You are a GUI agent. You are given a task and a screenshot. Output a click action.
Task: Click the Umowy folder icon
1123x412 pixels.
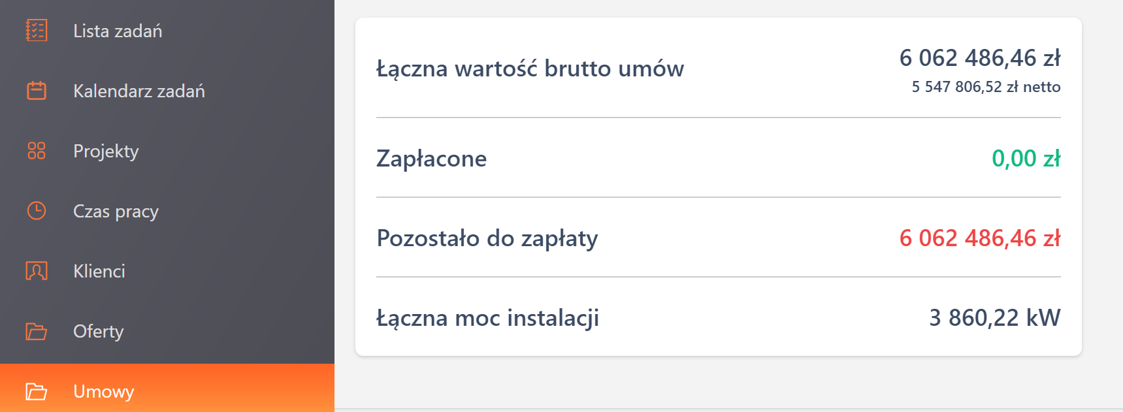[36, 390]
